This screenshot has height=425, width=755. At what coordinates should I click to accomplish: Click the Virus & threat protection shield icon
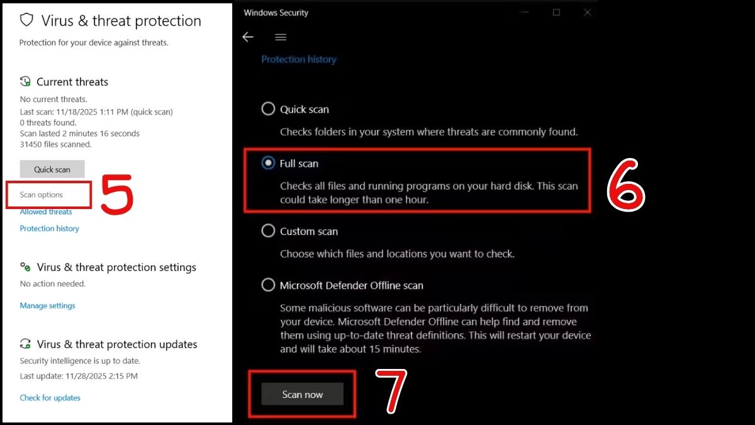point(26,20)
